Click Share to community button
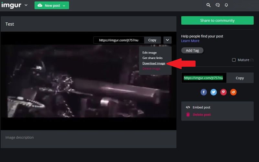The image size is (259, 162). pyautogui.click(x=217, y=20)
